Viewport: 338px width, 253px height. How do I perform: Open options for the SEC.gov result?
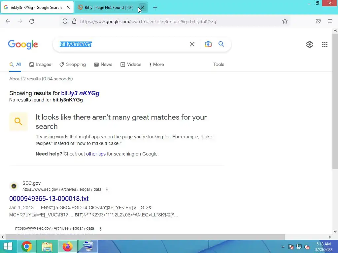(107, 189)
